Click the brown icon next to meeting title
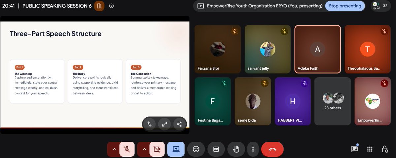This screenshot has width=396, height=158. click(x=99, y=6)
